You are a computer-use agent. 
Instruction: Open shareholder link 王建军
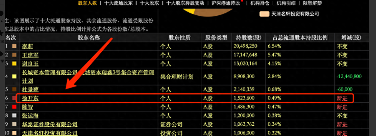pyautogui.click(x=30, y=55)
